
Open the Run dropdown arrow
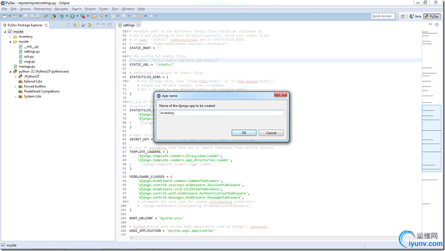[x=77, y=16]
